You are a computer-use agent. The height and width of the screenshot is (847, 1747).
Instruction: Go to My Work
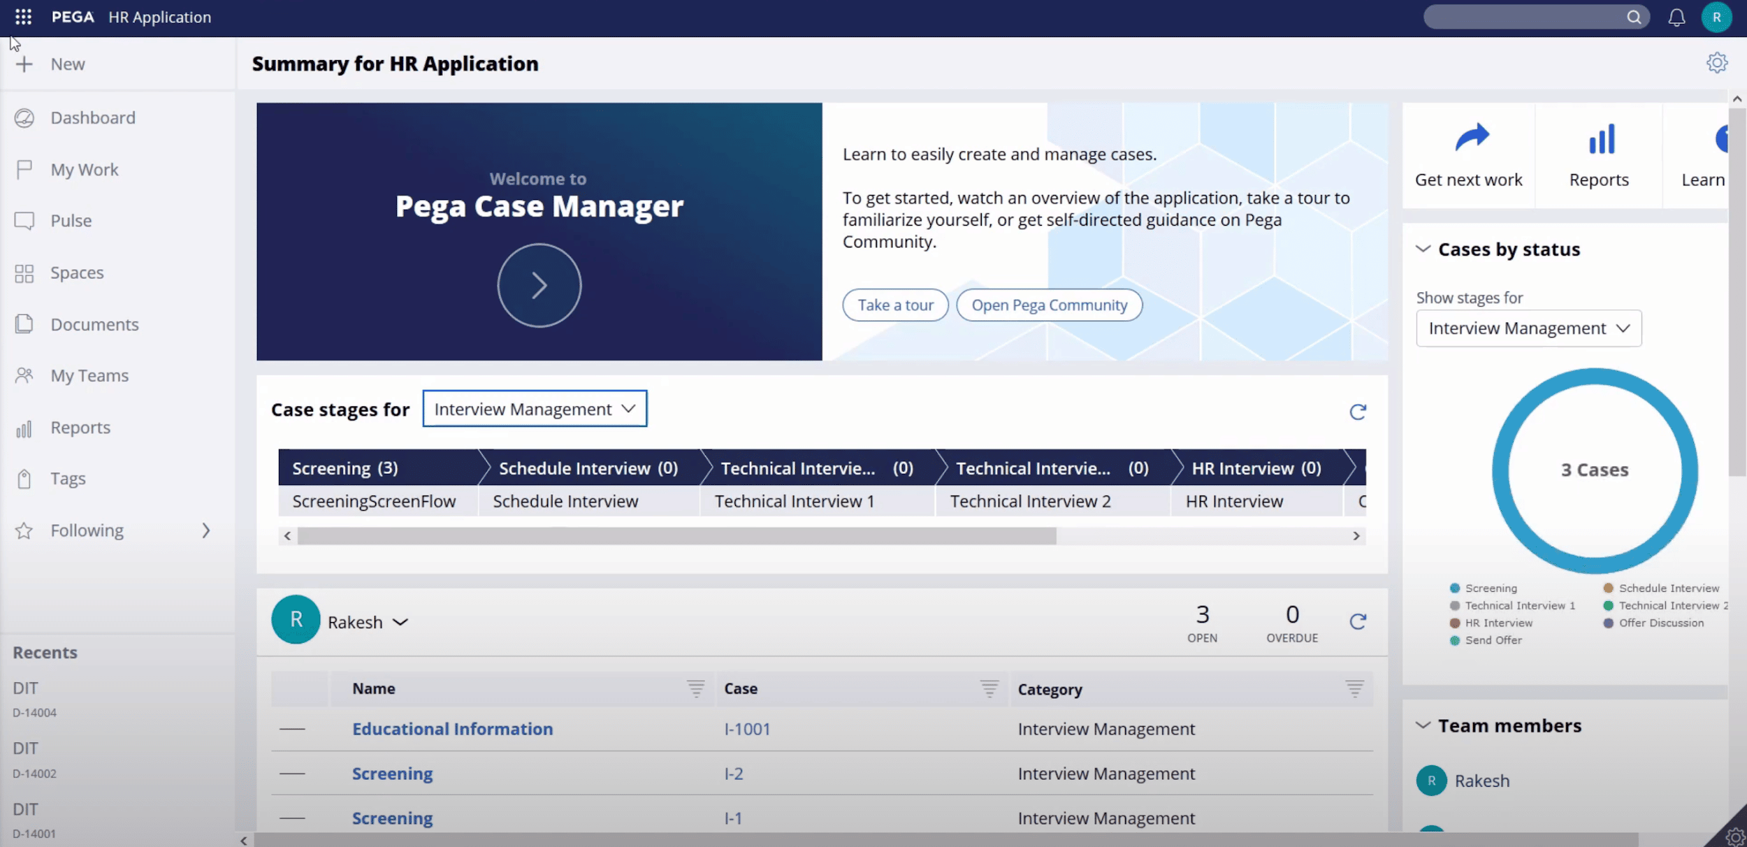pos(85,170)
